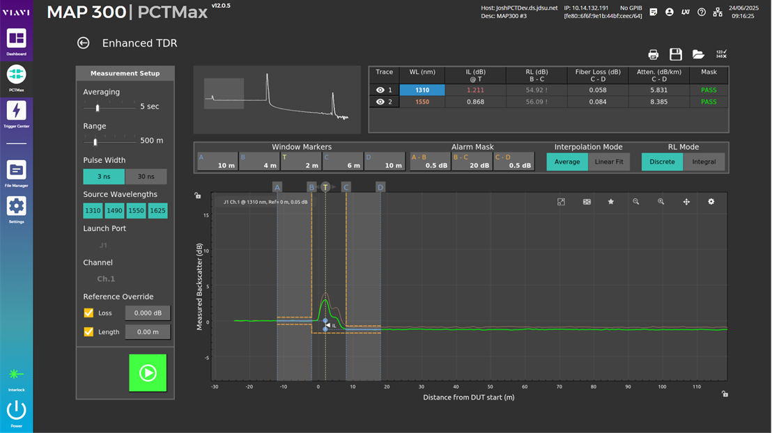Open the Dashboard from the sidebar
The image size is (772, 433).
17,40
